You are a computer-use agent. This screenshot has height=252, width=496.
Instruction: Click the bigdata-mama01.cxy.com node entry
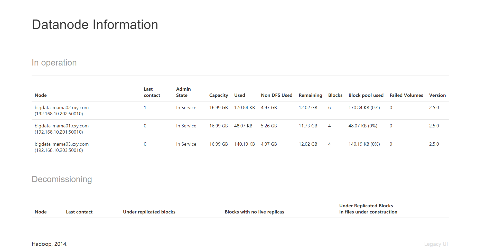point(62,126)
